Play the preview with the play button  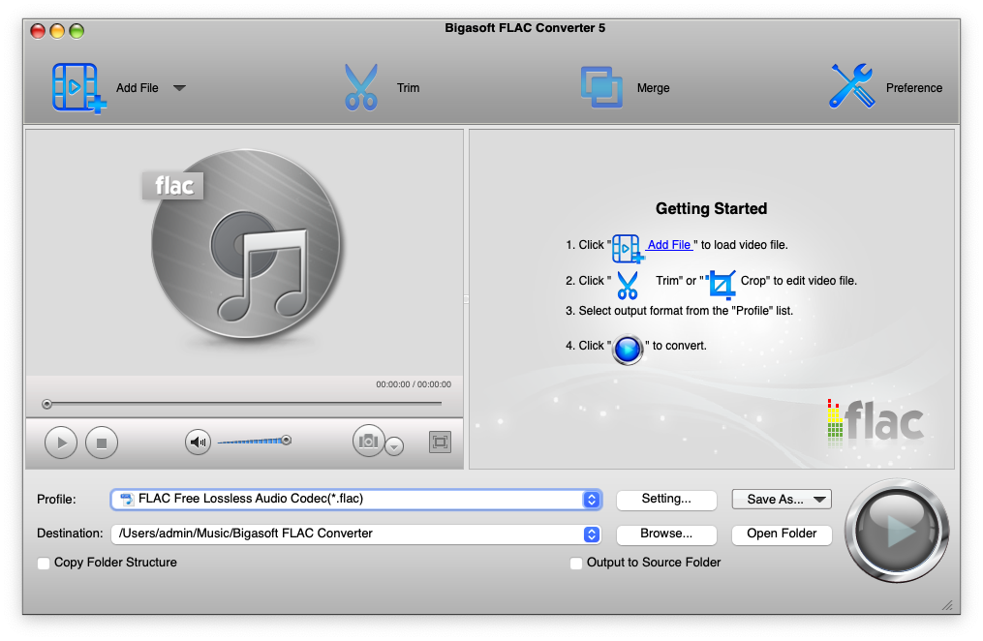[x=61, y=443]
